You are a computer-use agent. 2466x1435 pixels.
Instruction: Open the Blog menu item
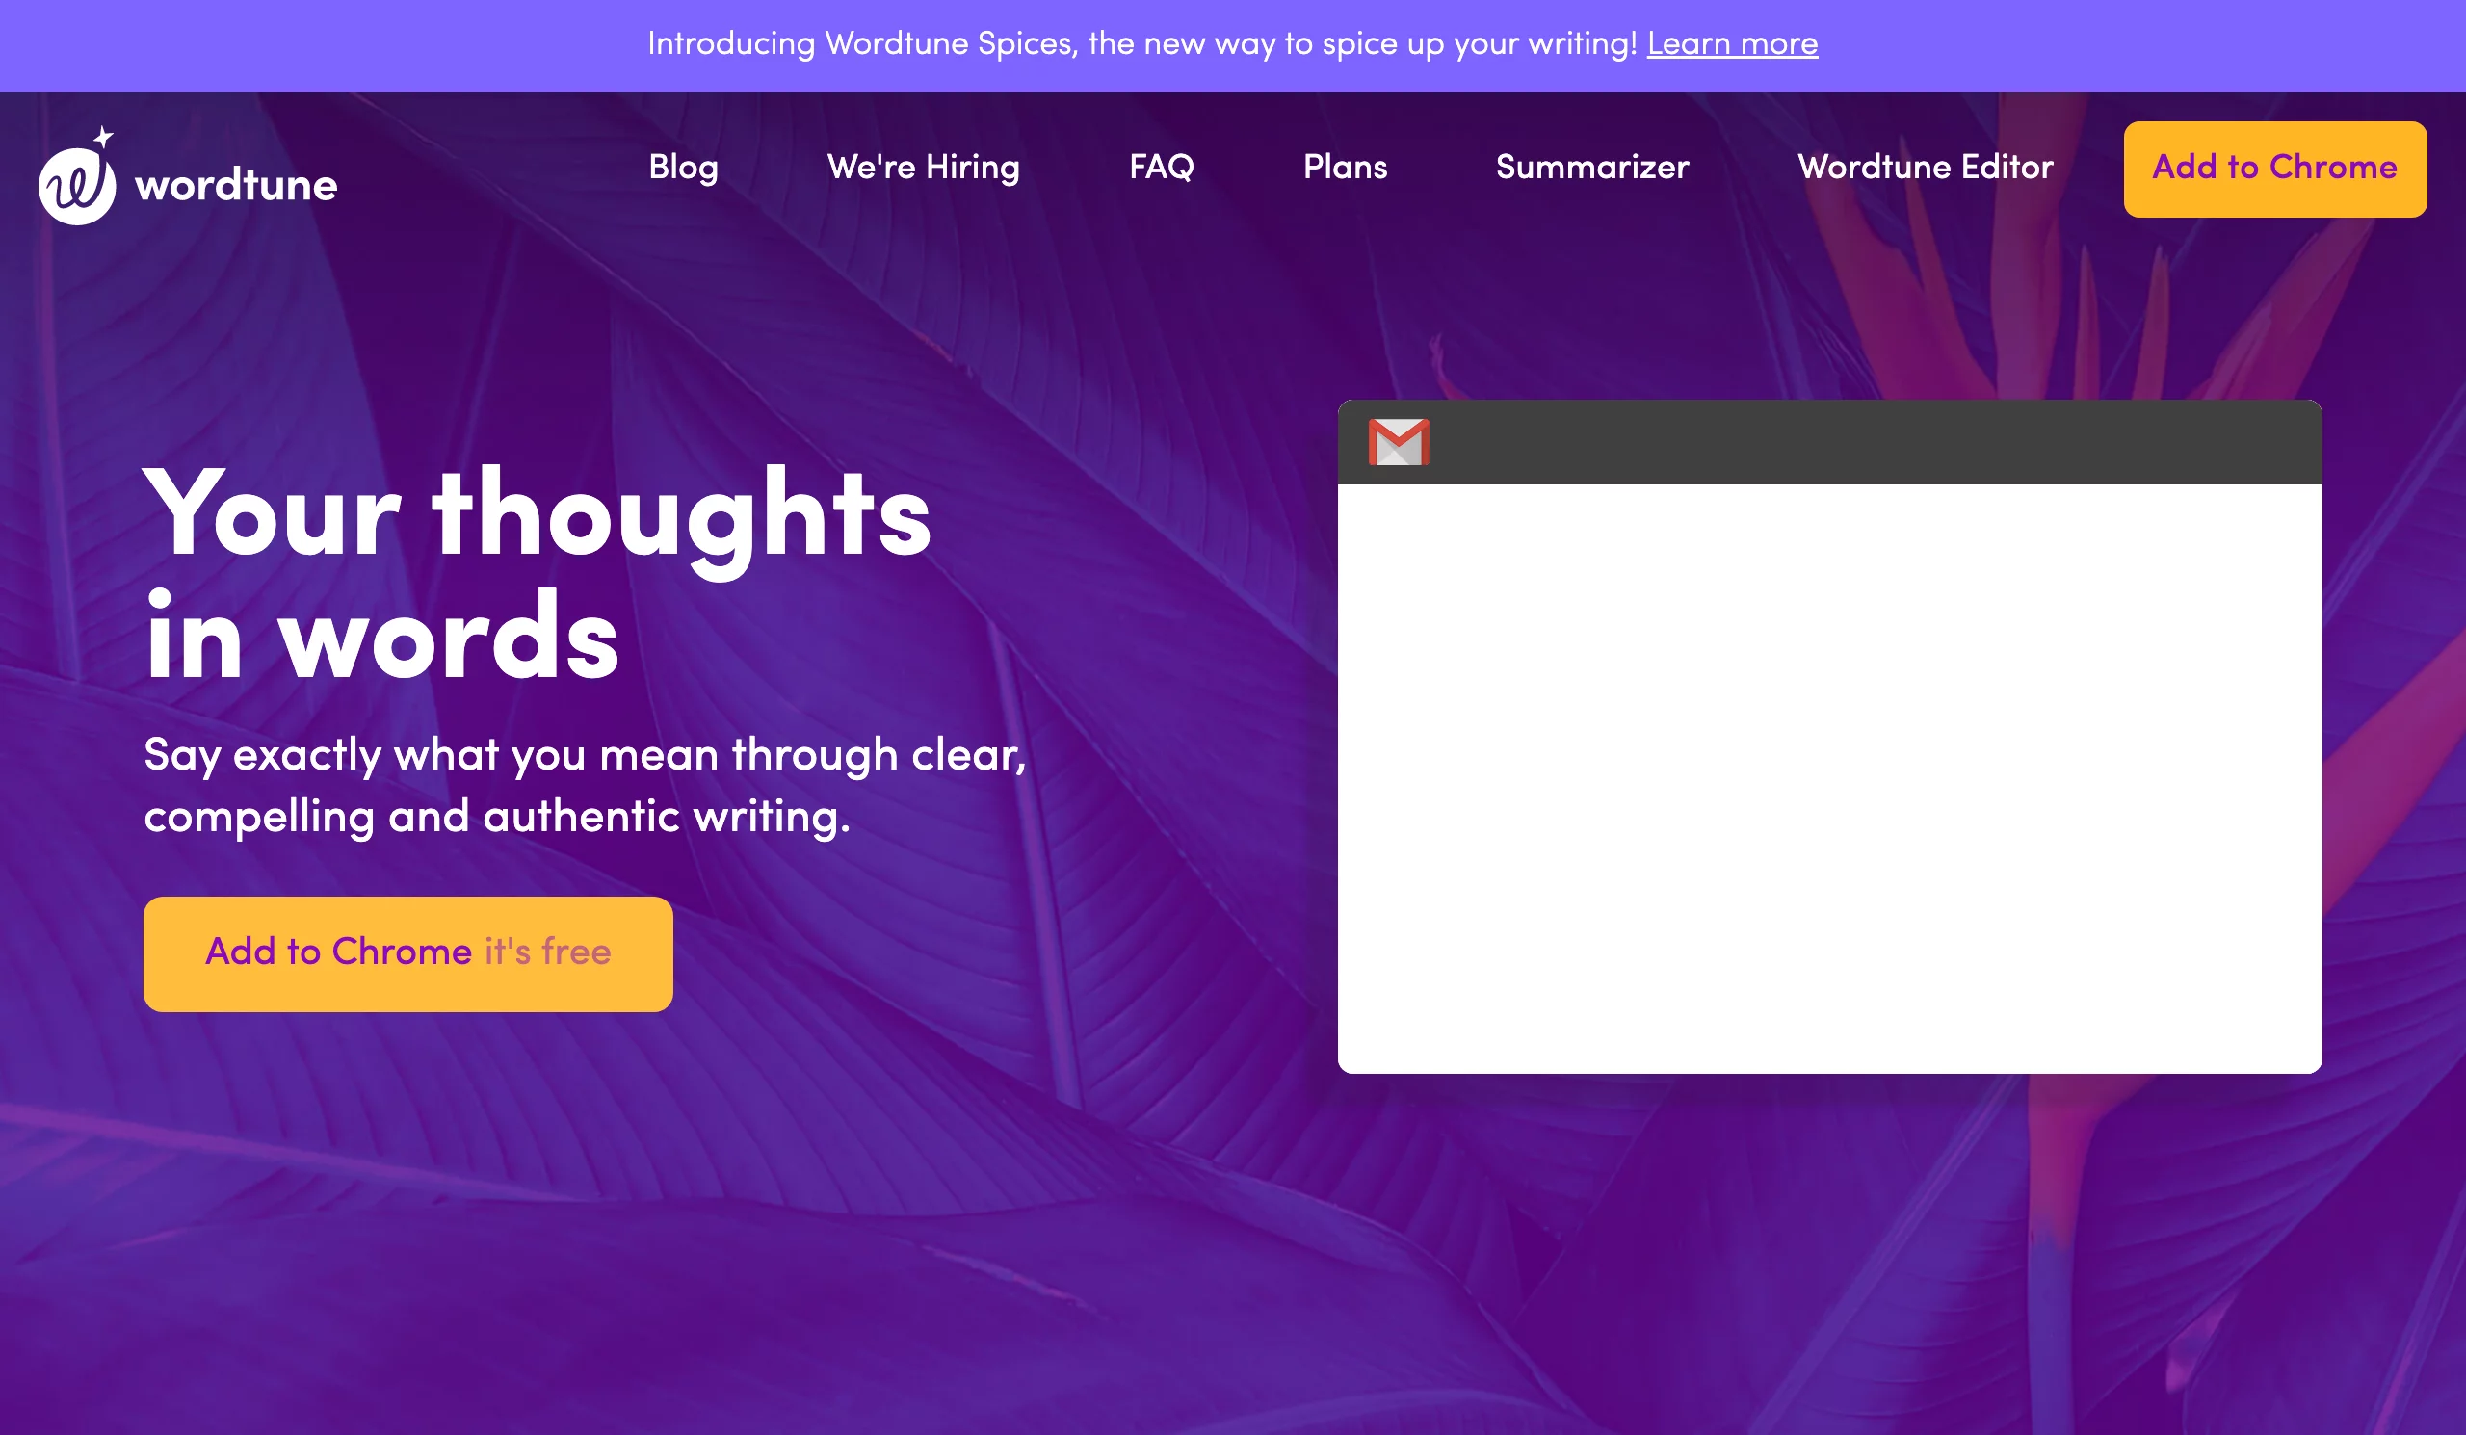click(x=683, y=170)
